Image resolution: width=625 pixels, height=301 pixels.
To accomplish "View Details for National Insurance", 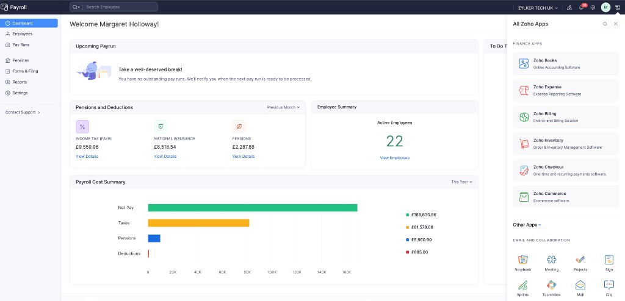I will (165, 157).
